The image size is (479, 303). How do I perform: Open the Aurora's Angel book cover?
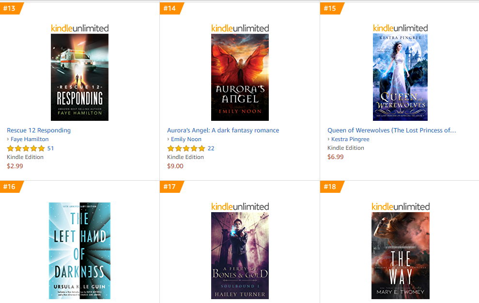pyautogui.click(x=240, y=77)
